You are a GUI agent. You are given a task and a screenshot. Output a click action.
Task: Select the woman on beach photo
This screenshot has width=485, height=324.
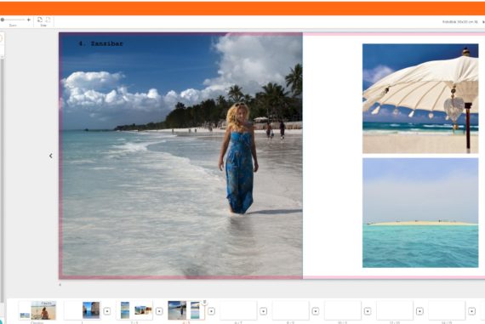pos(181,156)
